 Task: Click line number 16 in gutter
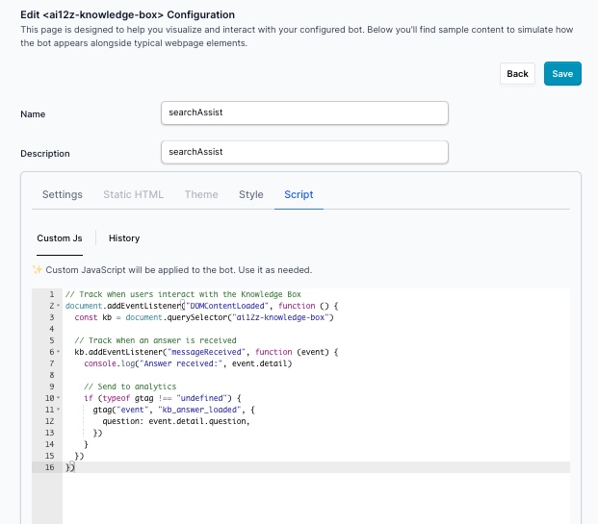pos(49,467)
